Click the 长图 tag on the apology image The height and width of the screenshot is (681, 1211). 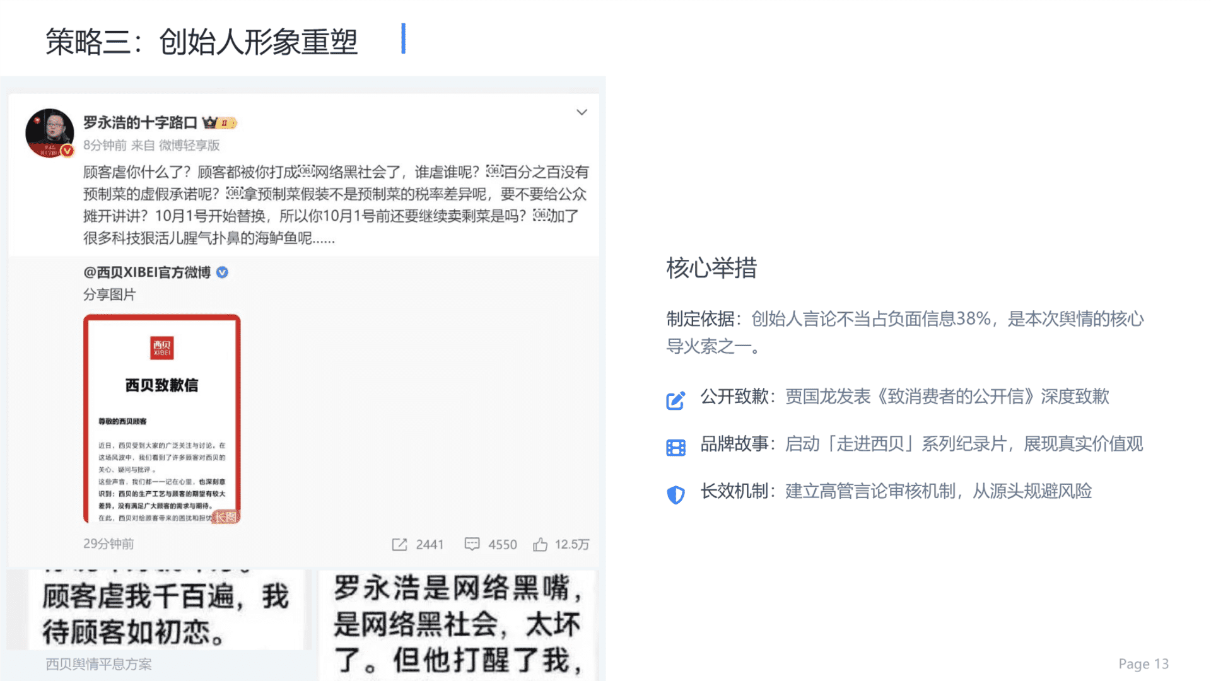pos(225,517)
